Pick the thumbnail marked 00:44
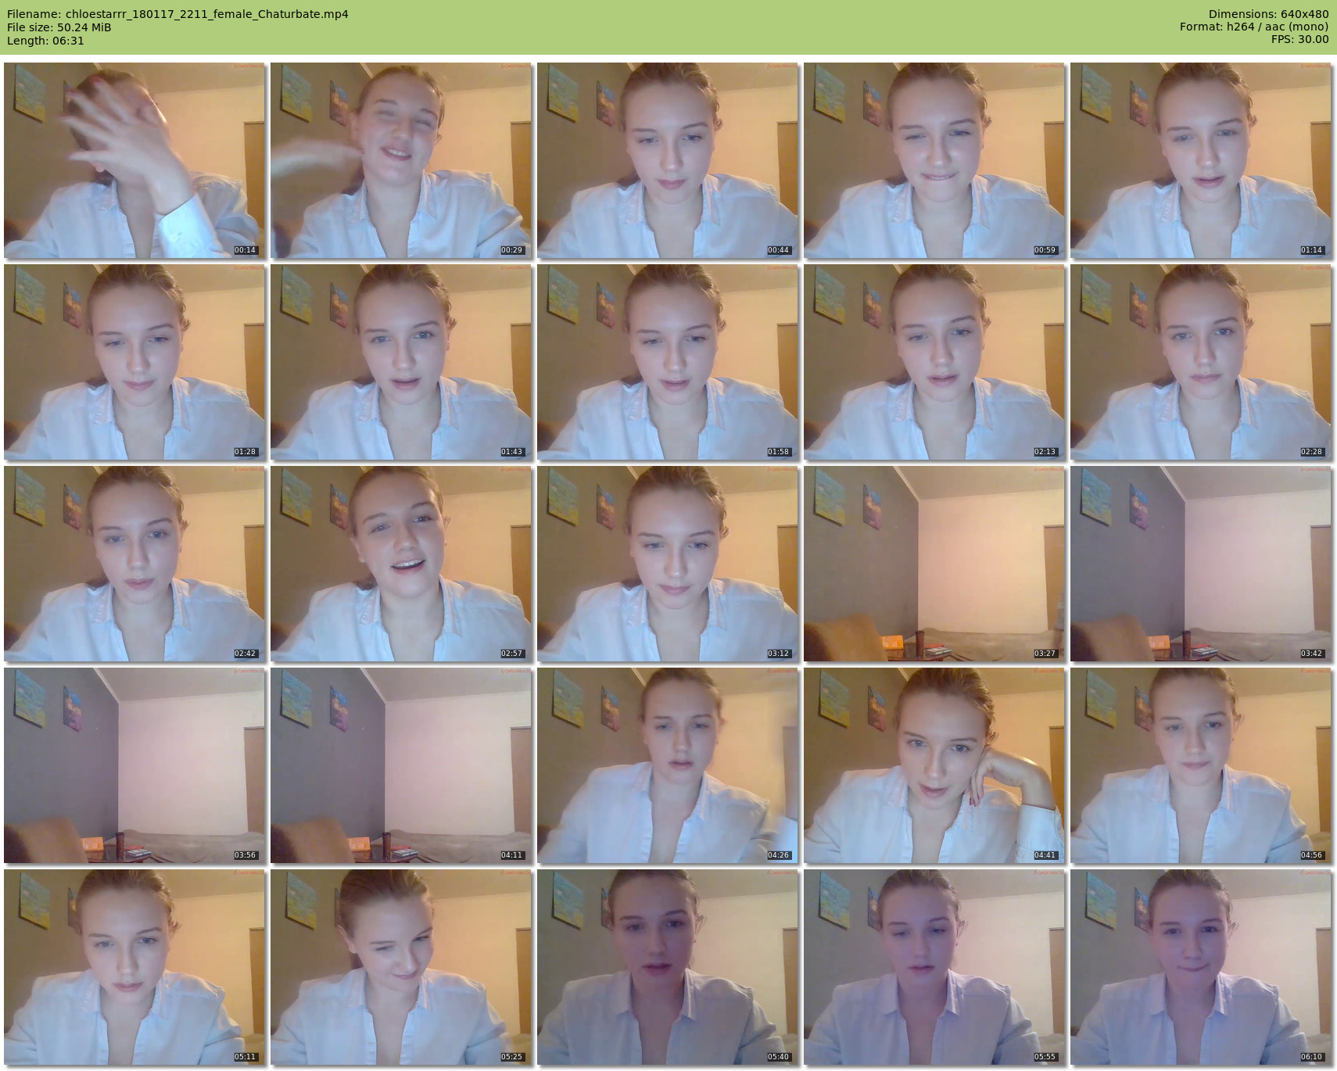 pos(667,160)
